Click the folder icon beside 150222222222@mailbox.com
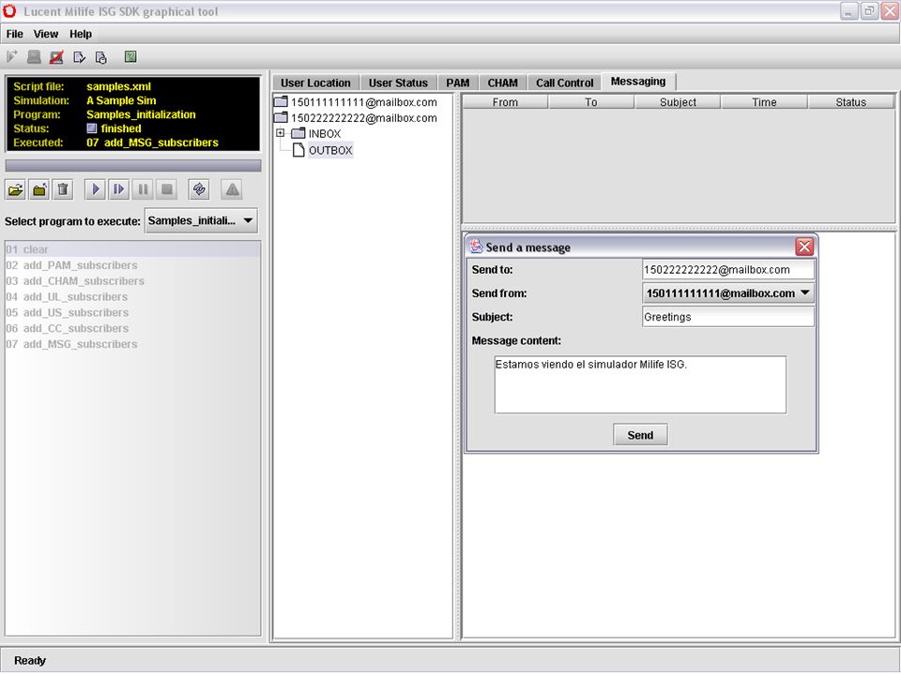The image size is (901, 675). coord(281,118)
